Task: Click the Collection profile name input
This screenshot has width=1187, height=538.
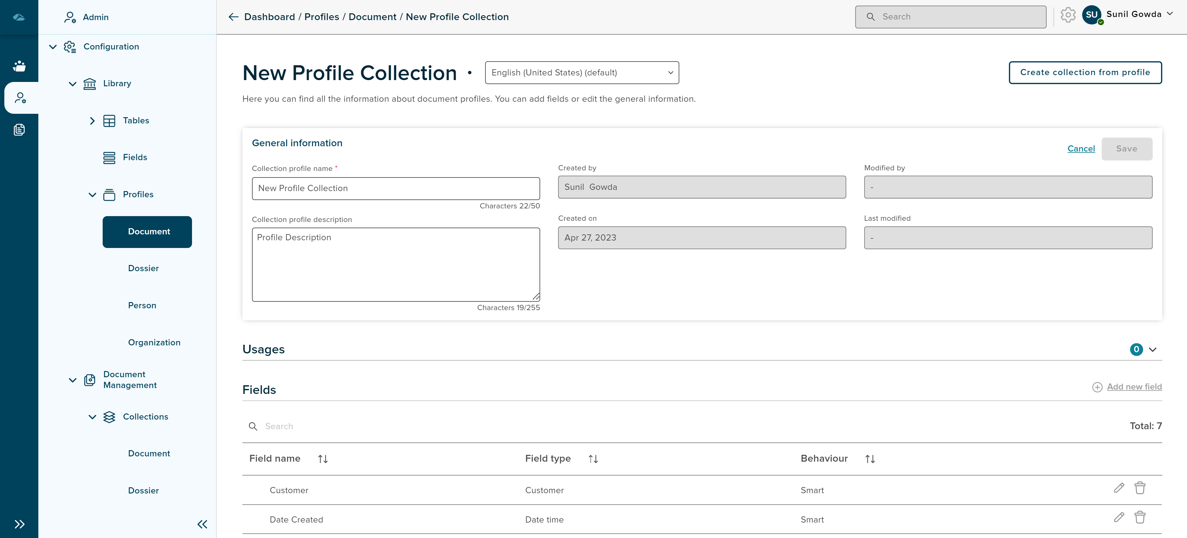Action: coord(395,188)
